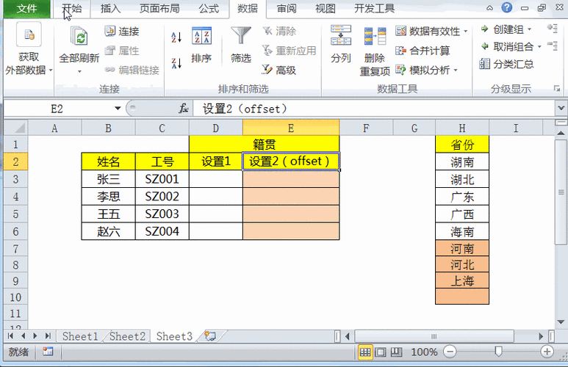Screen dimensions: 568x367
Task: Expand the formula bar
Action: [x=561, y=108]
